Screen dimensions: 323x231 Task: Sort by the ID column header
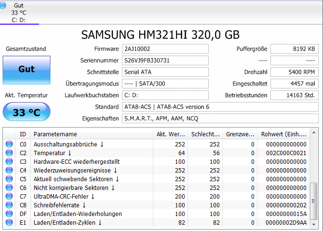click(23, 134)
